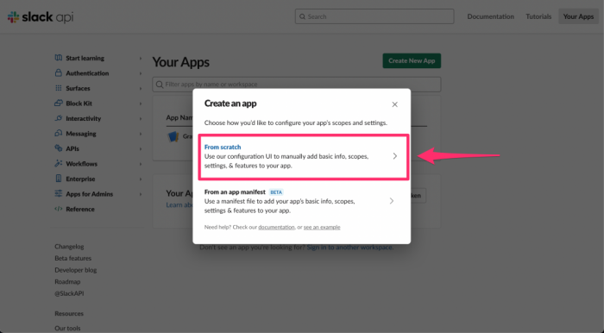Expand the Messaging section arrow
This screenshot has width=604, height=333.
pos(141,134)
